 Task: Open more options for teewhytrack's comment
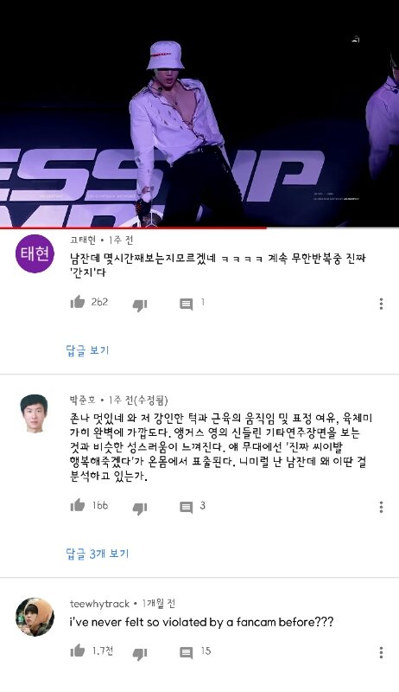click(381, 652)
